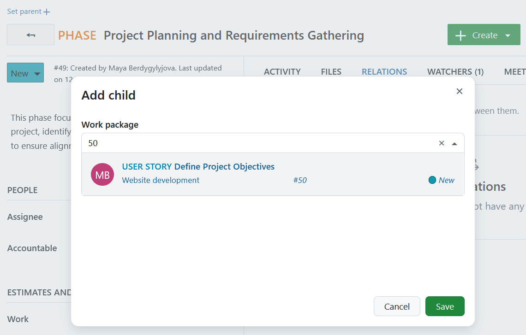Switch to the Activity tab
This screenshot has height=335, width=526.
coord(282,71)
